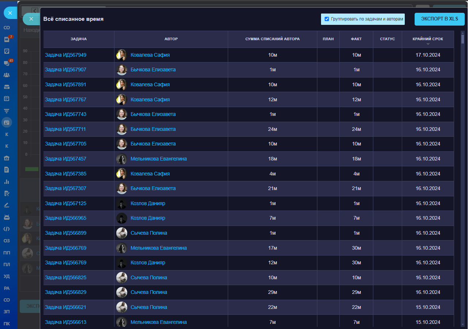Open link 'Задача ИД566613'
This screenshot has width=468, height=329.
[65, 322]
